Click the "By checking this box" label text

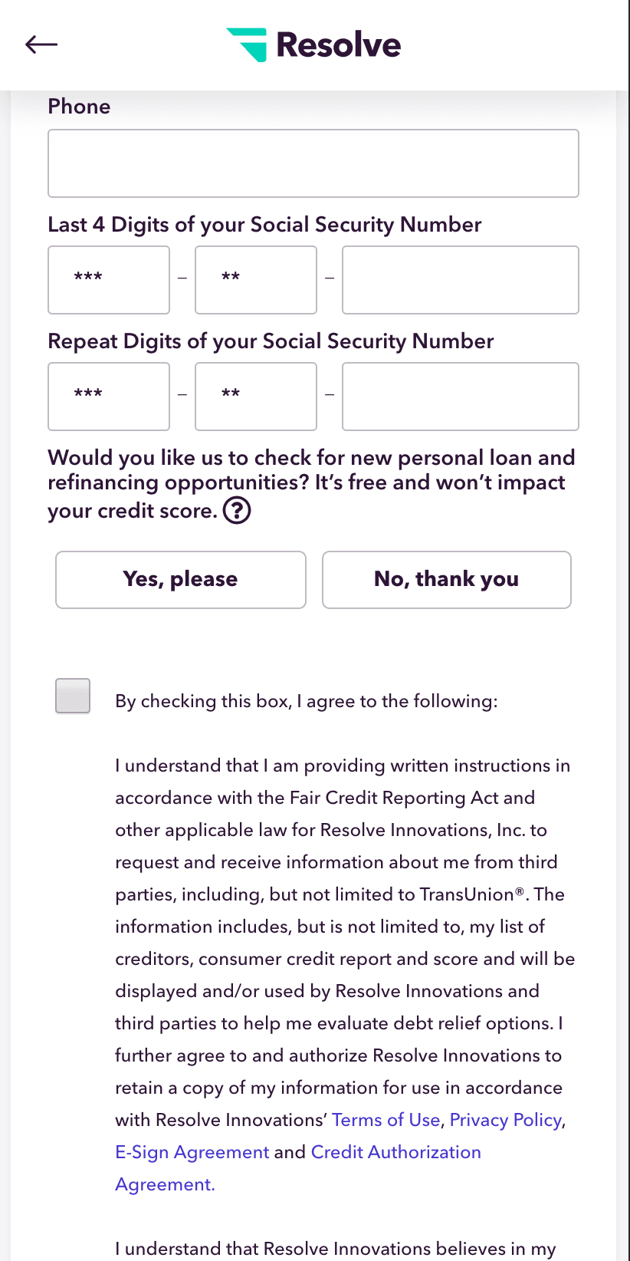tap(307, 701)
